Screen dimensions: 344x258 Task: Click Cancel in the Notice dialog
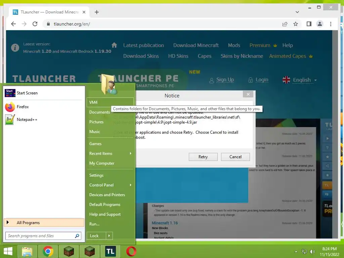[235, 157]
